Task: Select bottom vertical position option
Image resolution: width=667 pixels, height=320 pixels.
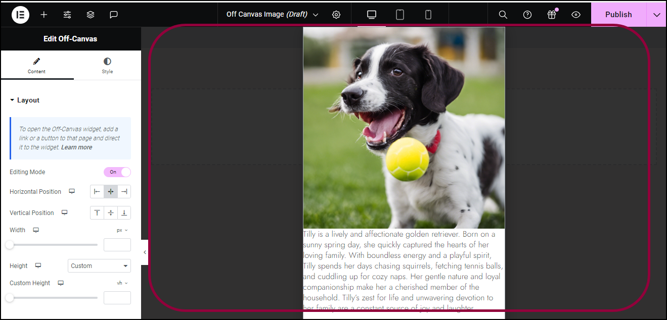Action: coord(124,213)
